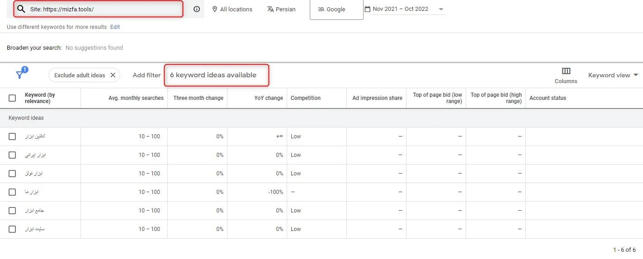
Task: Check the box for ابزار ما keyword
Action: coord(12,192)
